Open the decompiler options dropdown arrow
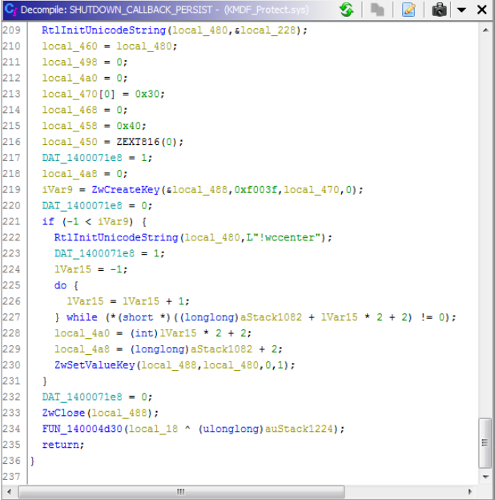This screenshot has width=495, height=500. [x=461, y=10]
